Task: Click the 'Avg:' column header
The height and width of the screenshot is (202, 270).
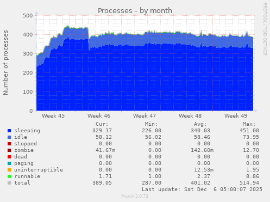Action: pyautogui.click(x=200, y=124)
